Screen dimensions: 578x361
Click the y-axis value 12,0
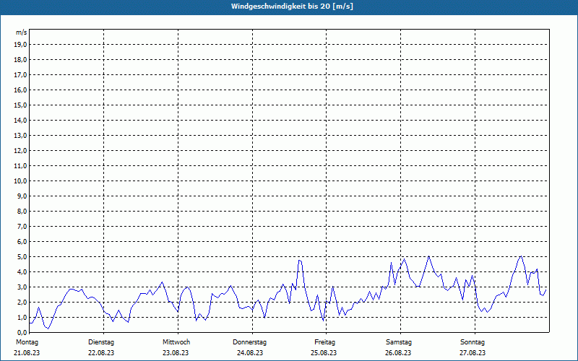20,151
